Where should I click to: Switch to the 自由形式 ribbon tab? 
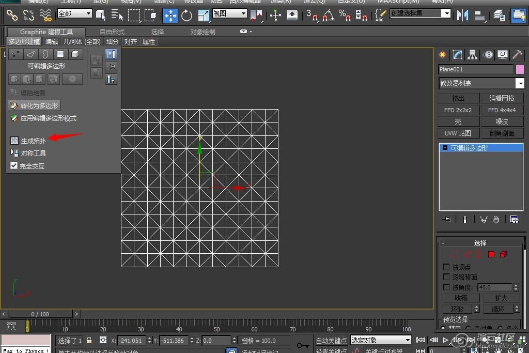(112, 32)
